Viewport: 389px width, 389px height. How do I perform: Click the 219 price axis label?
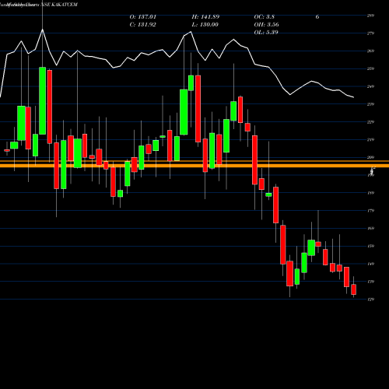[370, 139]
